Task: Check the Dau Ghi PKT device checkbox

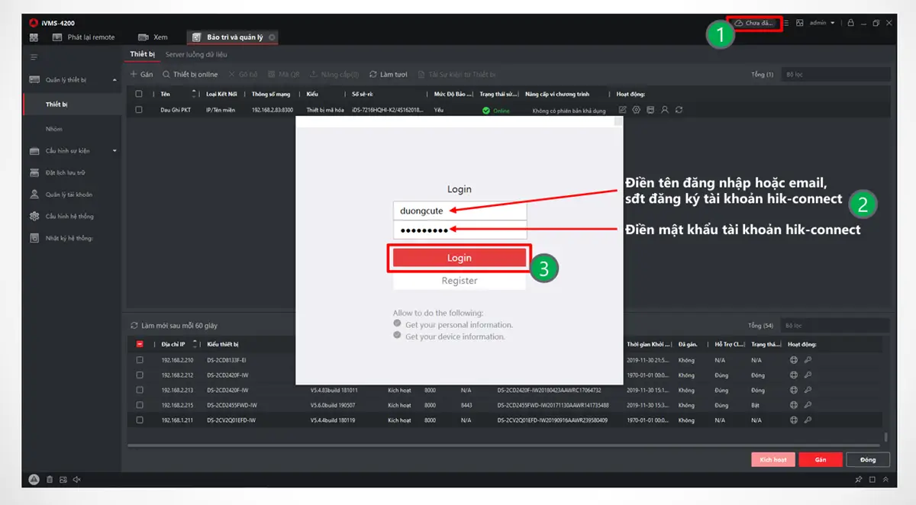Action: coord(139,110)
